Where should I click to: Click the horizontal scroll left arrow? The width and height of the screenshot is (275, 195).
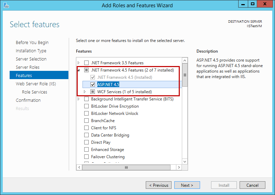(79, 167)
